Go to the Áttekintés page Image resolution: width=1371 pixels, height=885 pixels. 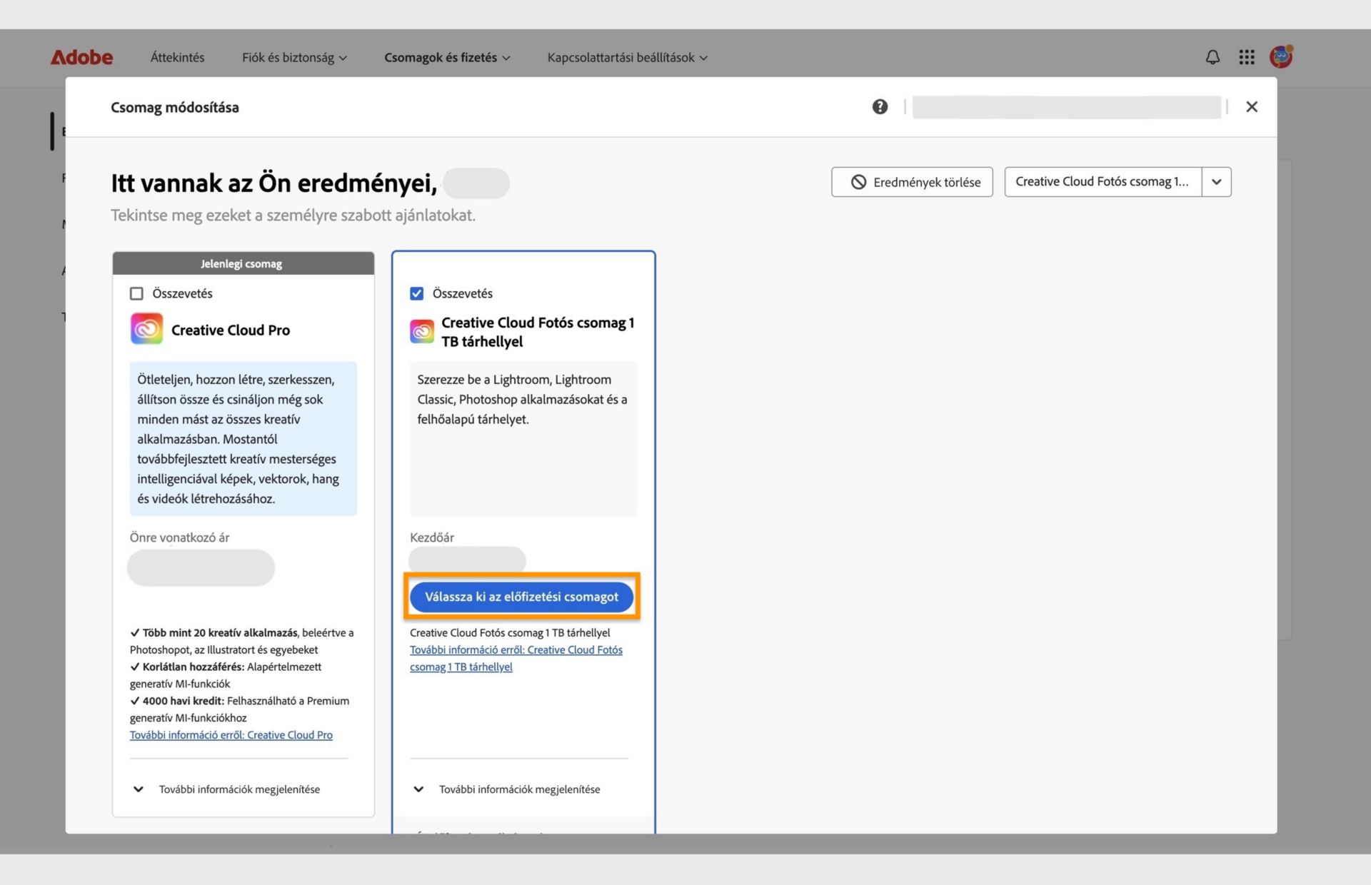tap(177, 58)
